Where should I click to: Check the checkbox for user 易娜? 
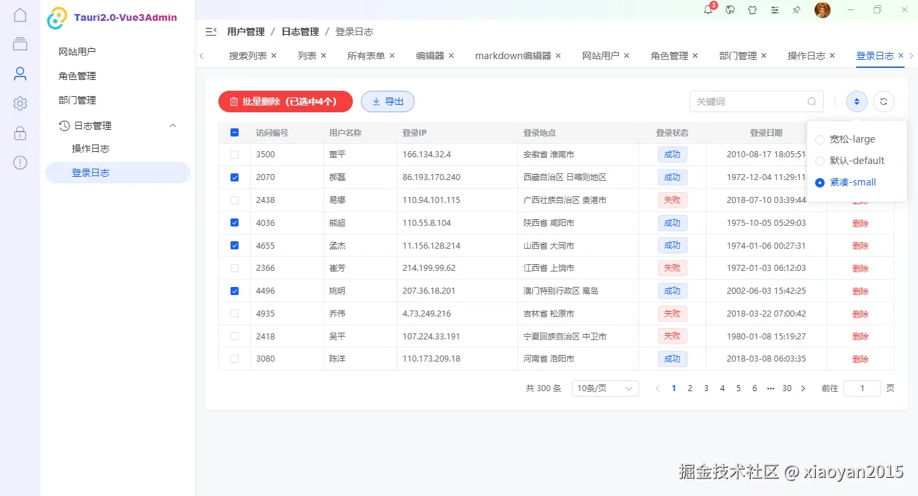[234, 200]
